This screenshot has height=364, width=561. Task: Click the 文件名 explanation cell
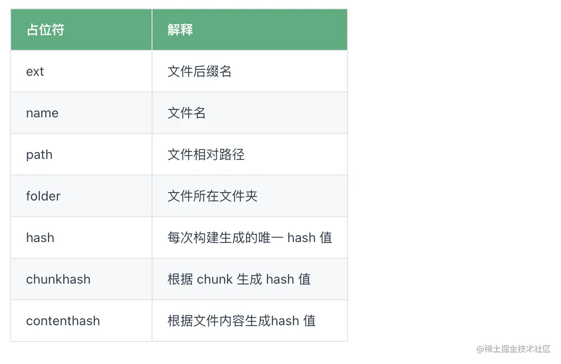[x=187, y=113]
